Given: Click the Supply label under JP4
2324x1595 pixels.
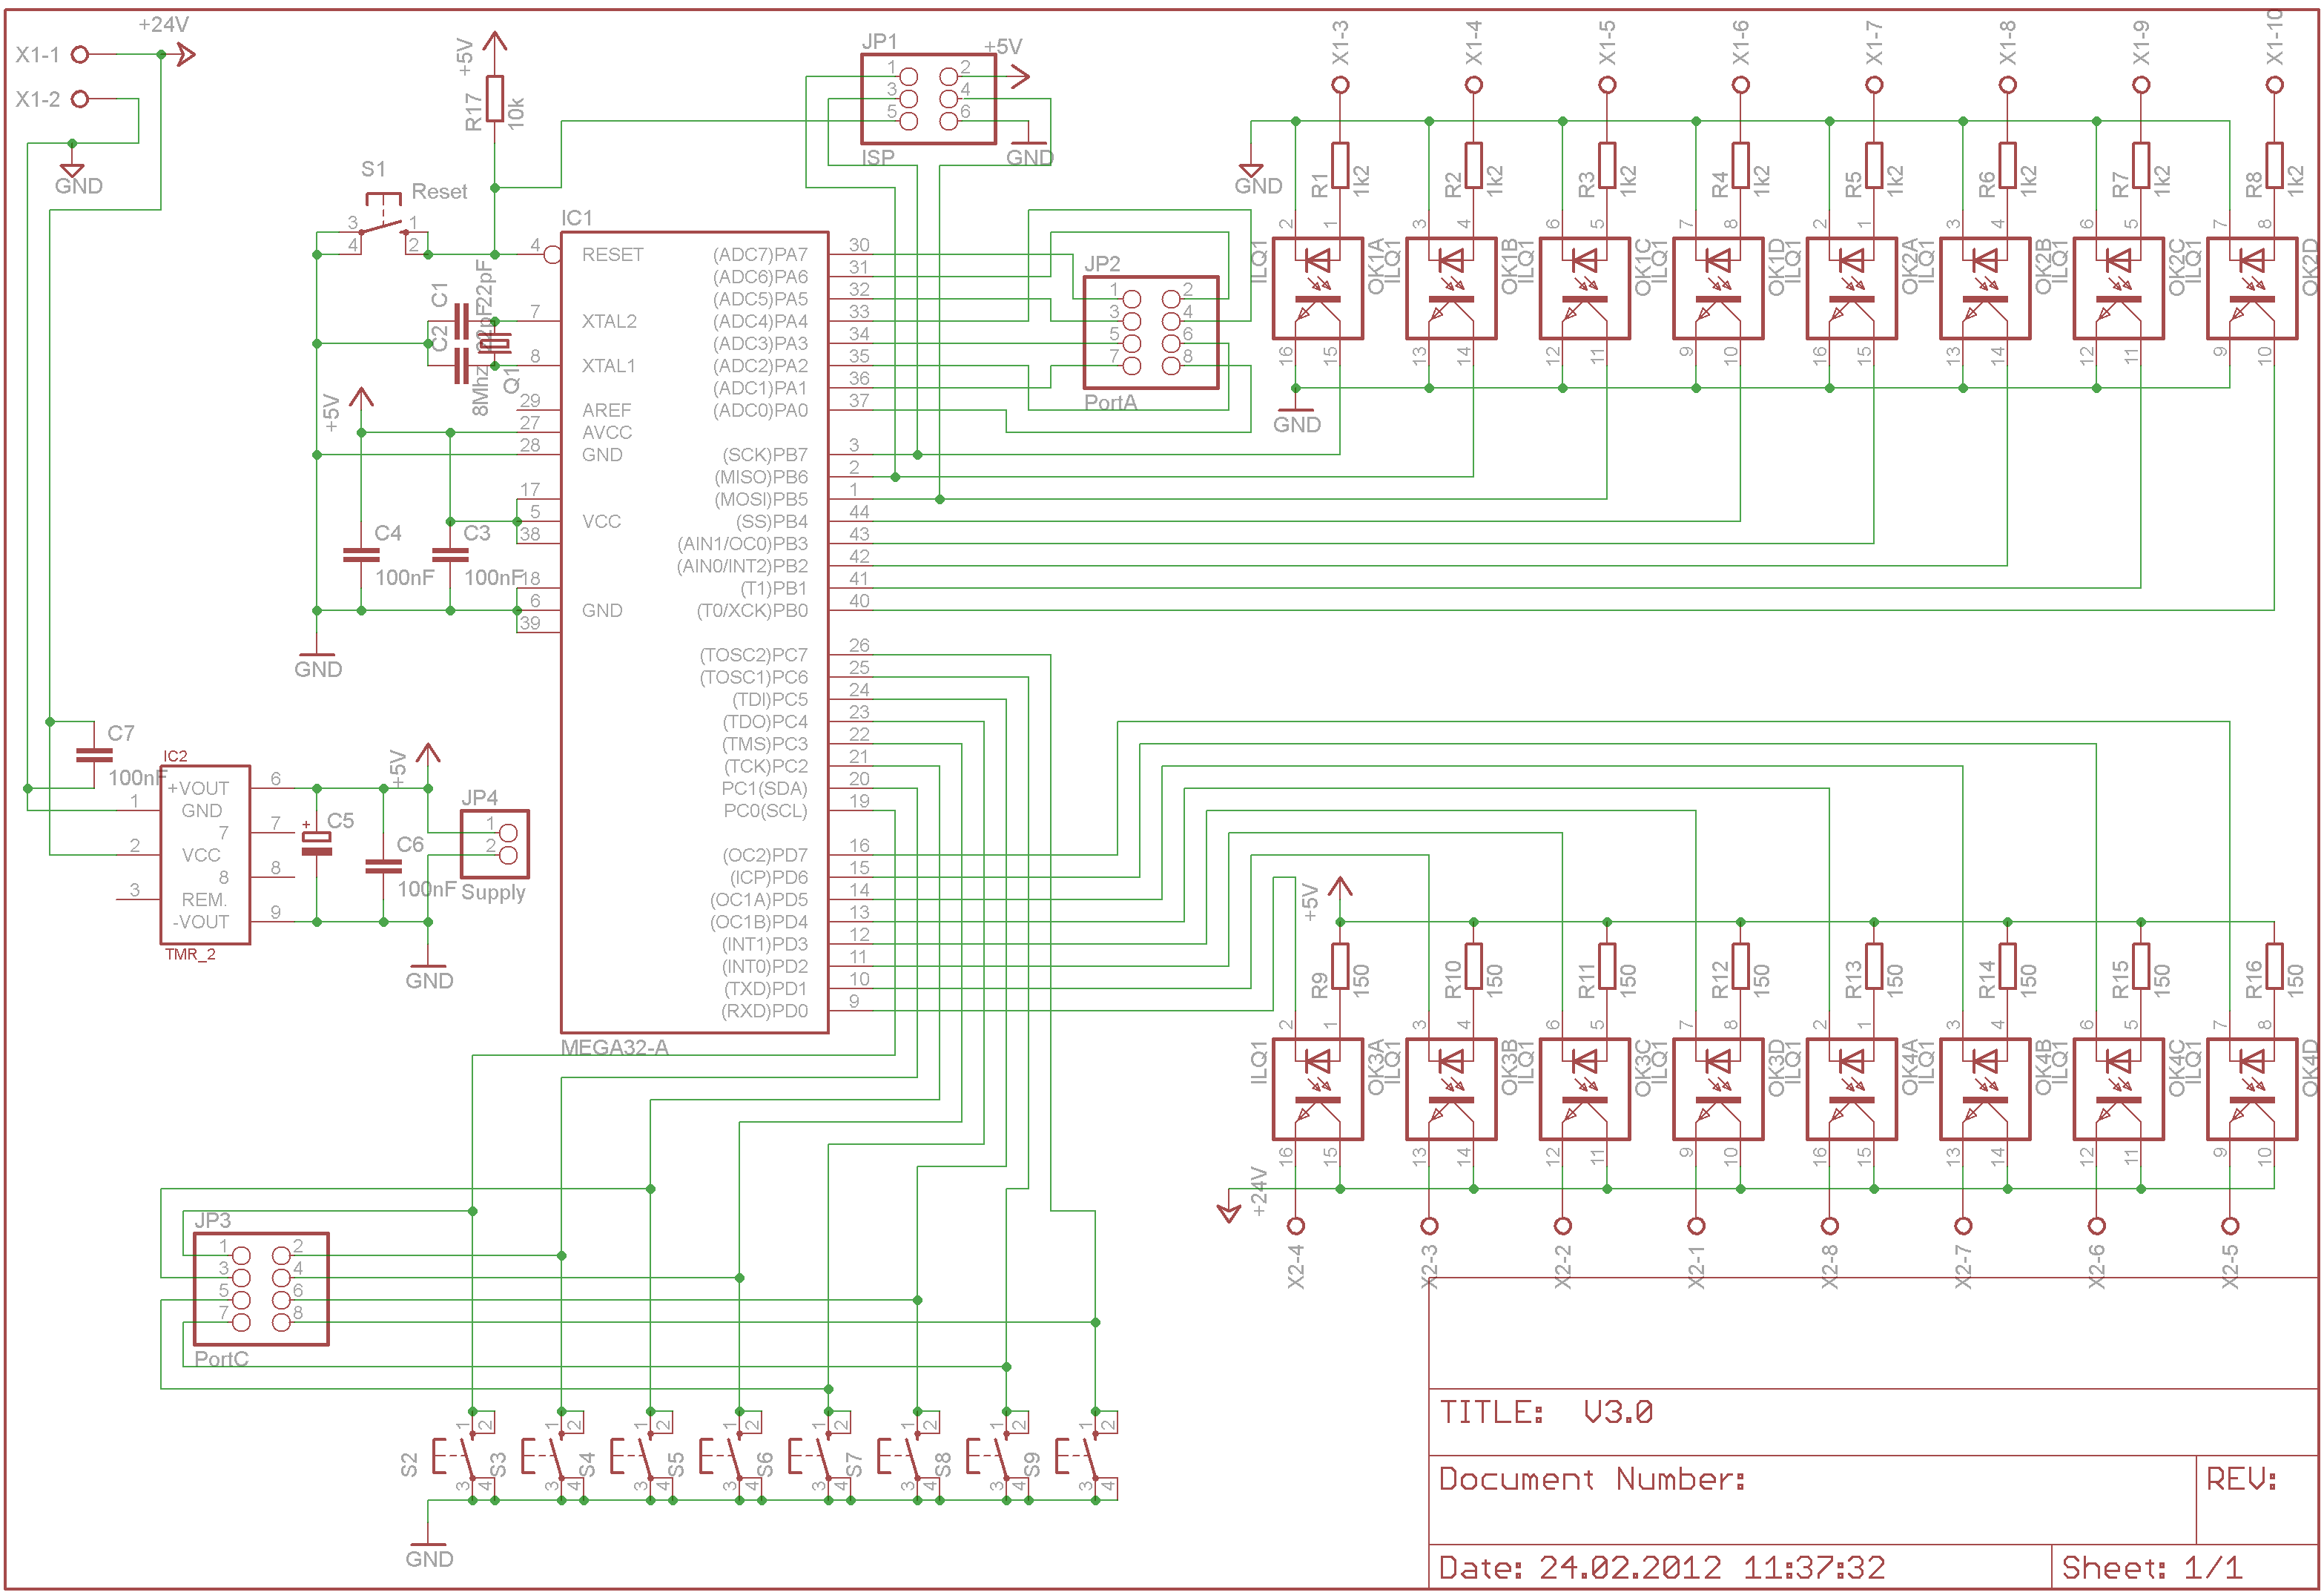Looking at the screenshot, I should click(x=493, y=892).
